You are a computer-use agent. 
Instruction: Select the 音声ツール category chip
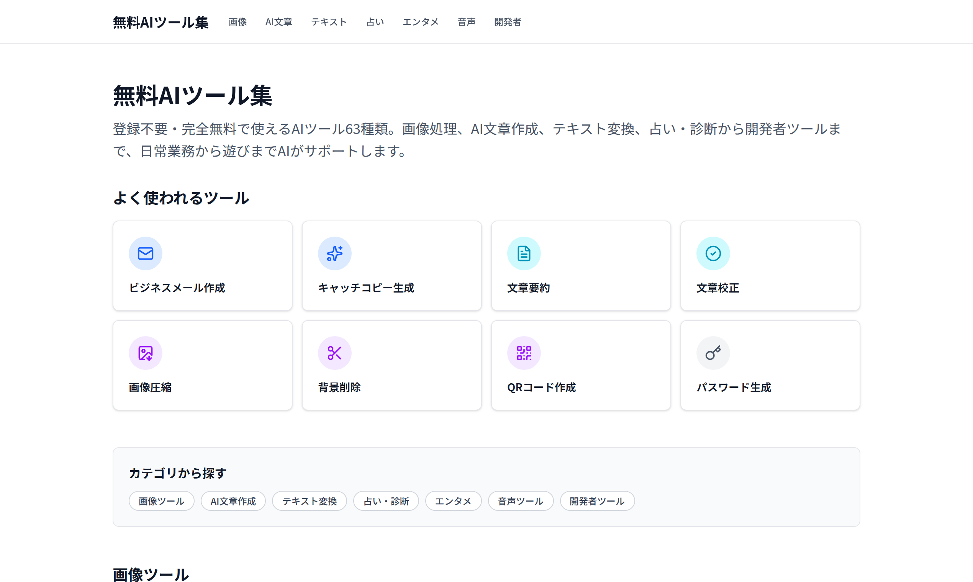[x=520, y=501]
